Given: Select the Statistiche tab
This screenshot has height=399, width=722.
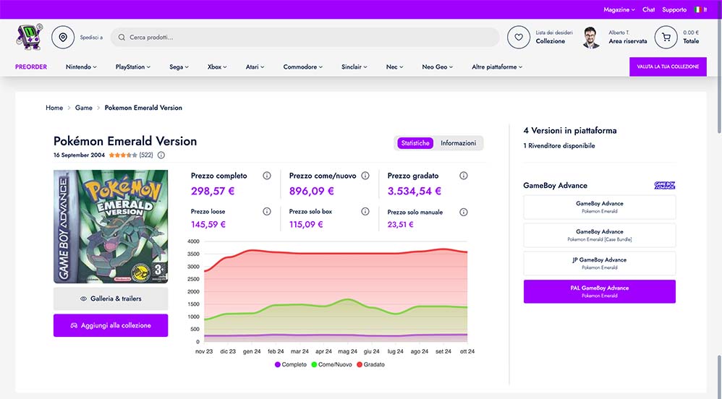Looking at the screenshot, I should point(415,143).
